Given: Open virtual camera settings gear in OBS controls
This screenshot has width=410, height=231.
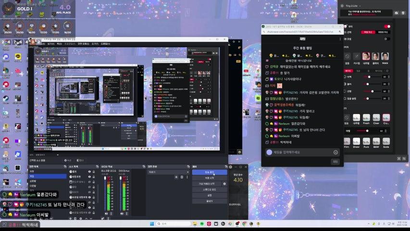Looking at the screenshot, I should click(x=224, y=183).
